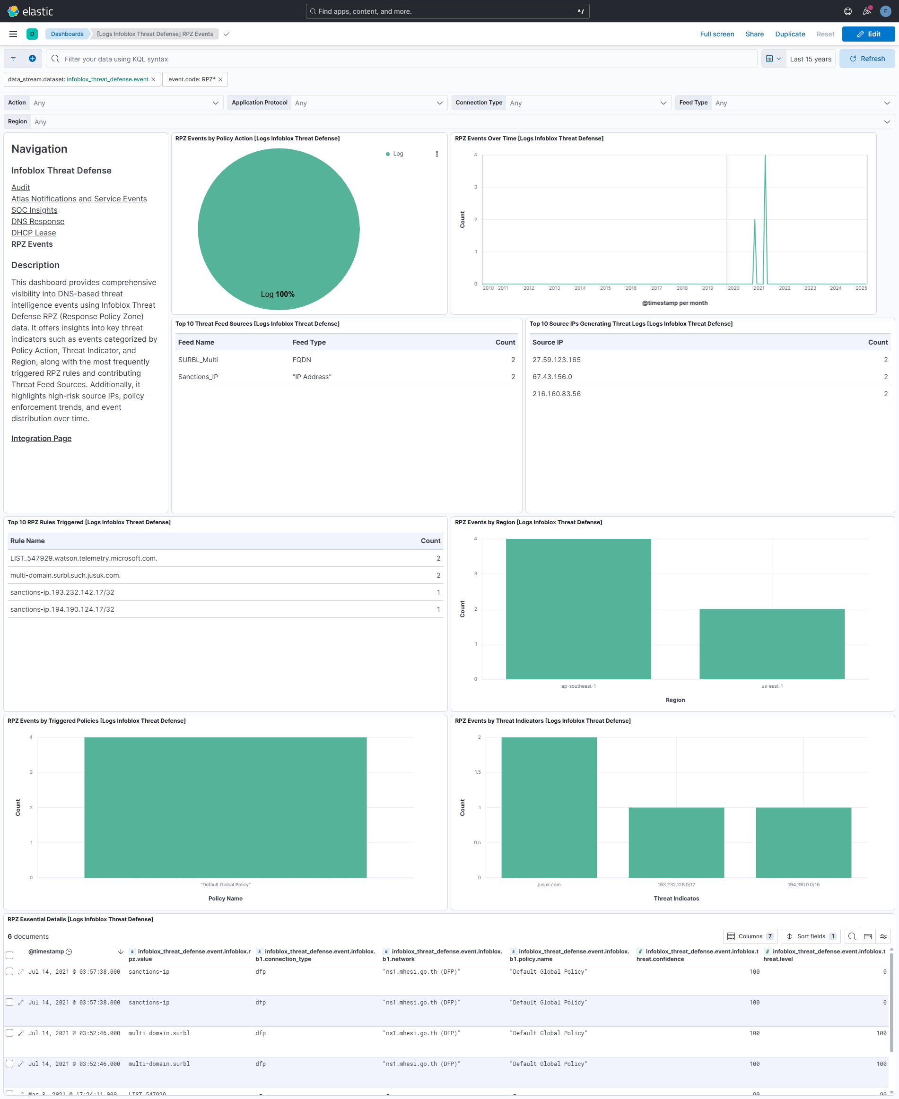The height and width of the screenshot is (1099, 899).
Task: Select second Jul 14 03:57:38 row checkbox
Action: point(9,1002)
